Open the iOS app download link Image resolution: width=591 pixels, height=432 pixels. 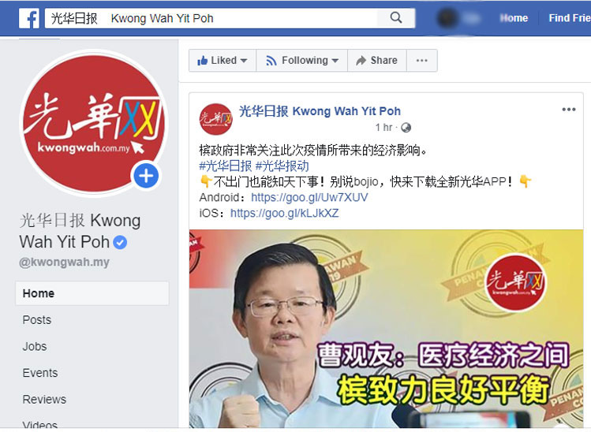pos(285,213)
